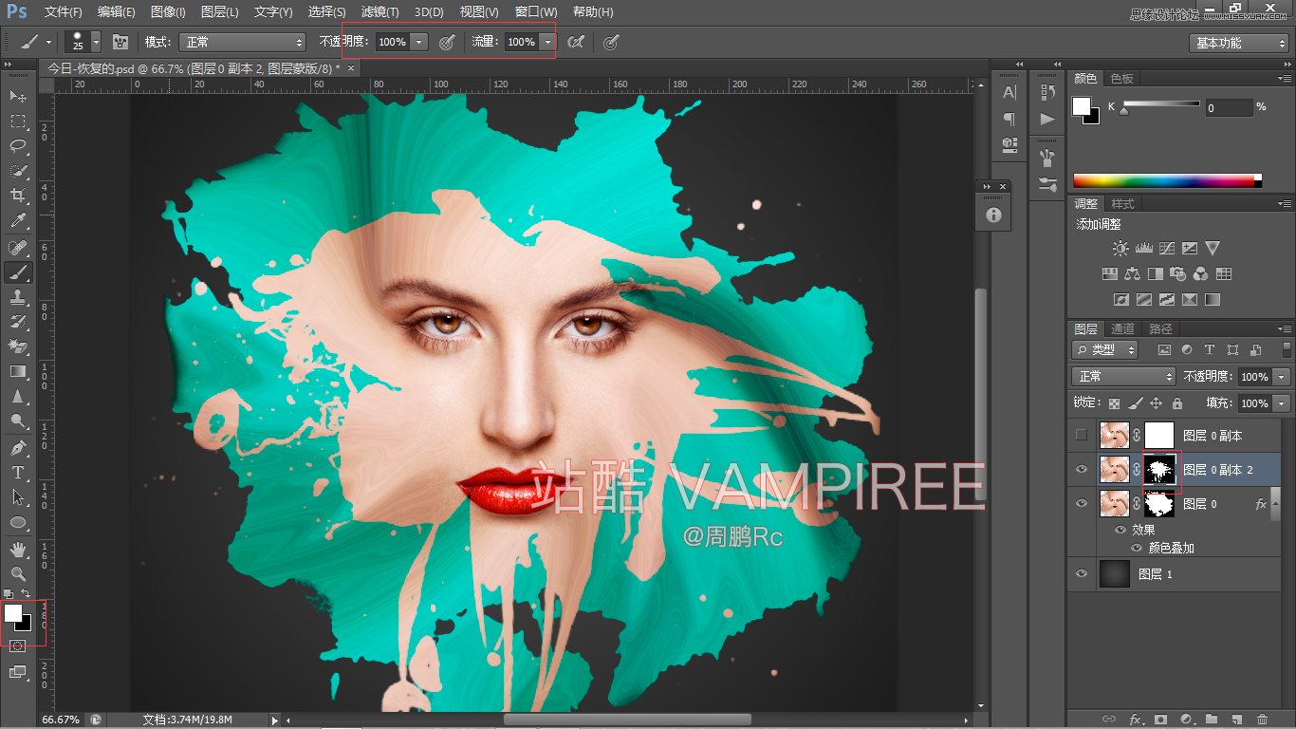This screenshot has width=1296, height=729.
Task: Toggle lock transparent pixels
Action: (1115, 403)
